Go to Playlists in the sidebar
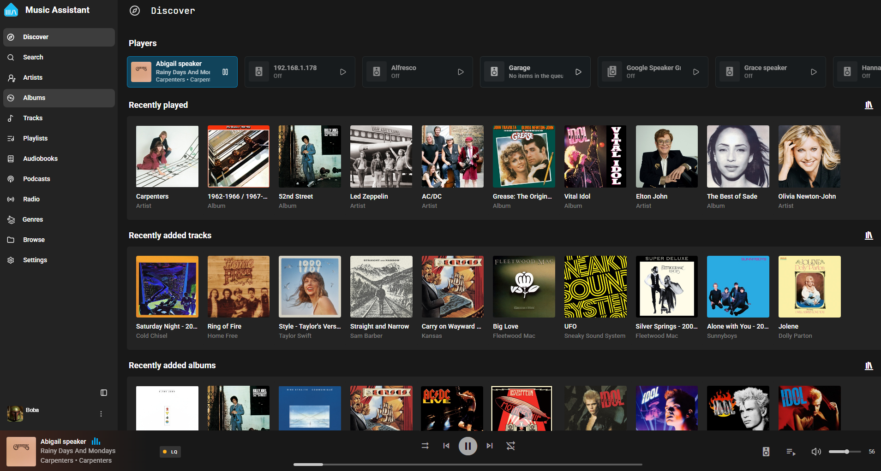 click(x=36, y=138)
